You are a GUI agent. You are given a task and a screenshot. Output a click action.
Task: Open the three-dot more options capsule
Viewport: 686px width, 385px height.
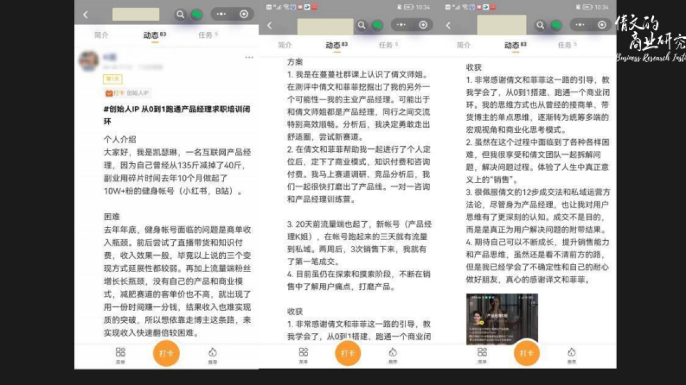point(220,14)
